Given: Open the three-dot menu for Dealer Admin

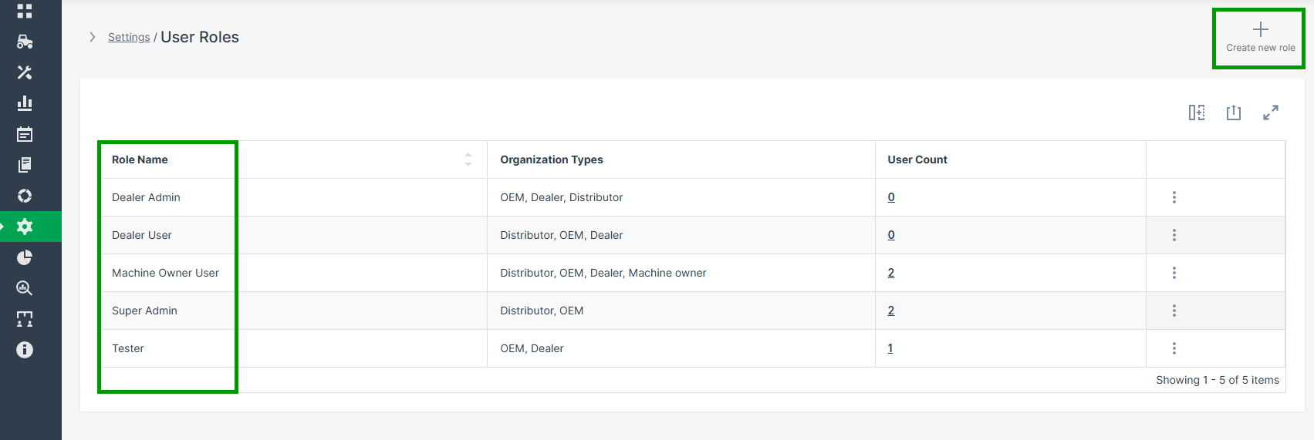Looking at the screenshot, I should (1174, 197).
